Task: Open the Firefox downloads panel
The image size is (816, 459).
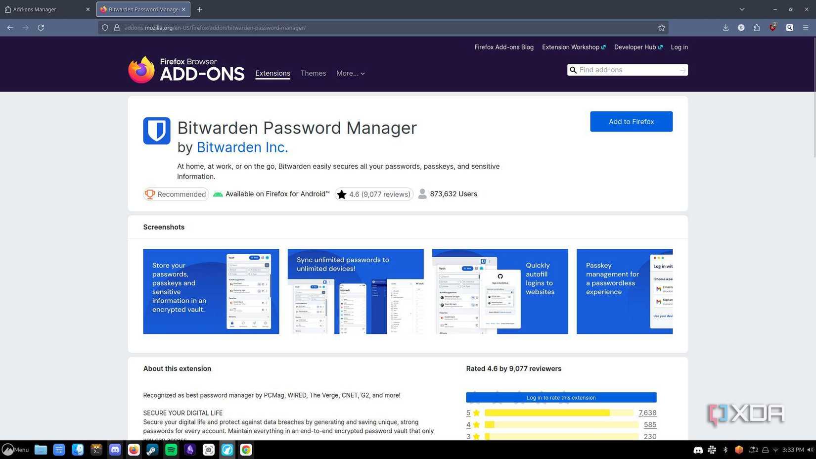Action: [725, 28]
